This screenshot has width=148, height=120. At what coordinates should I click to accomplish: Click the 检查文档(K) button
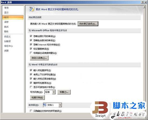(37, 97)
